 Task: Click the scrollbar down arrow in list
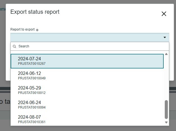pos(166,122)
